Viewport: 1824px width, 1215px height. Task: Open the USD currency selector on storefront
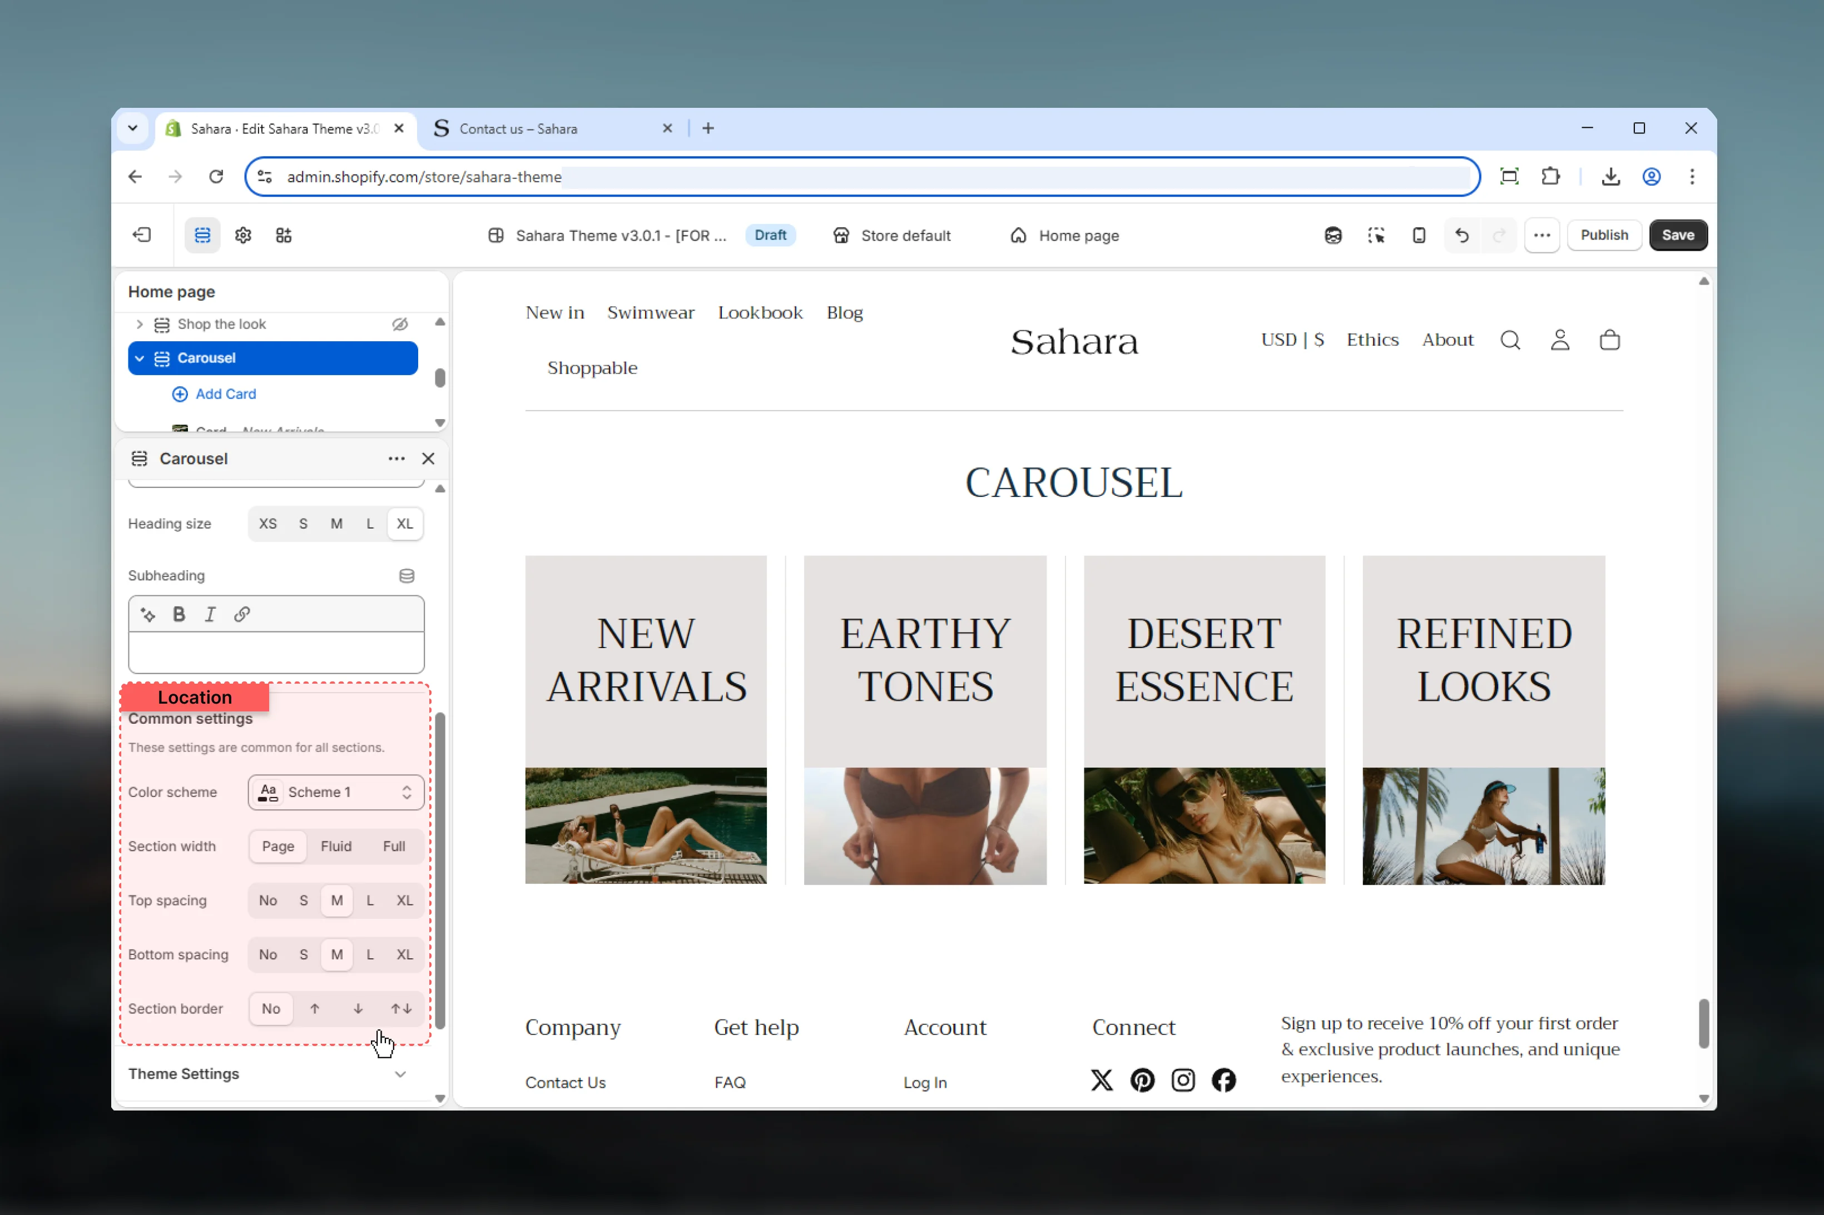pyautogui.click(x=1292, y=340)
